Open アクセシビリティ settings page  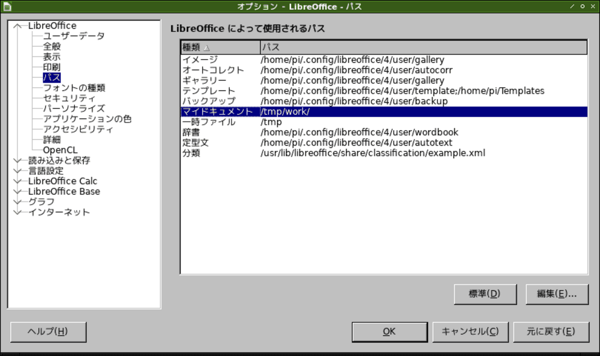[78, 129]
